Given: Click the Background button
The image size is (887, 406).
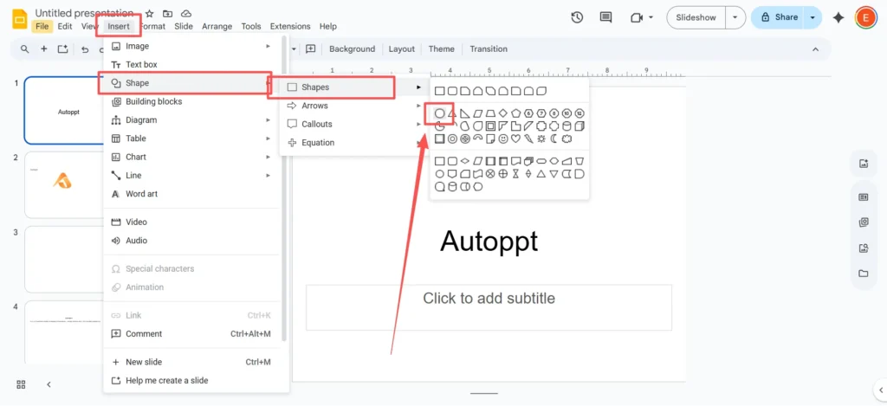Looking at the screenshot, I should click(352, 49).
